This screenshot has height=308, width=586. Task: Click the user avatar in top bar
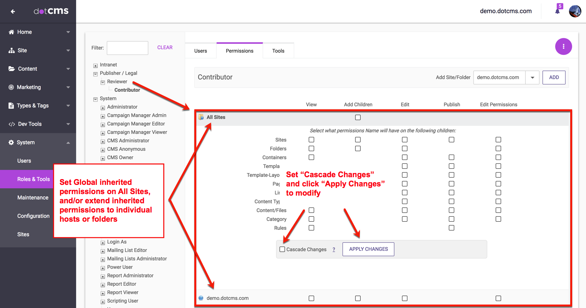[574, 11]
